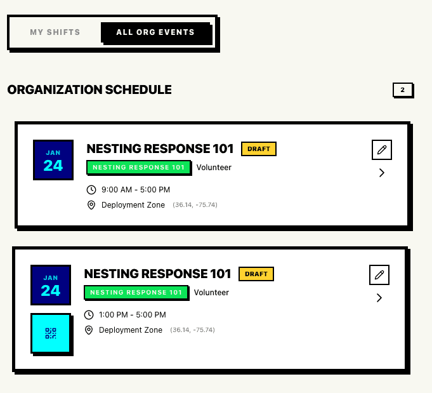This screenshot has height=393, width=432.
Task: Open the Nesting Response 101 title of the 9:00 AM event
Action: click(160, 149)
